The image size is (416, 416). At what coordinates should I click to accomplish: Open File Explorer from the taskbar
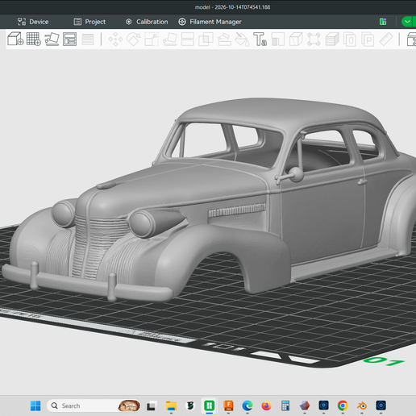coord(171,406)
